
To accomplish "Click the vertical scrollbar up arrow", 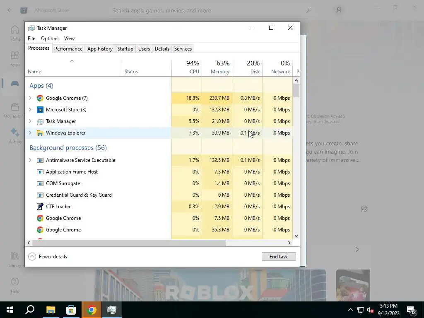I will tap(296, 80).
